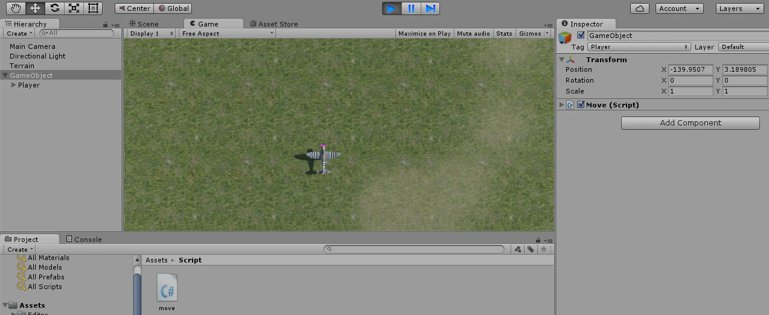Toggle the Hierarchy panel lock icon

click(106, 25)
